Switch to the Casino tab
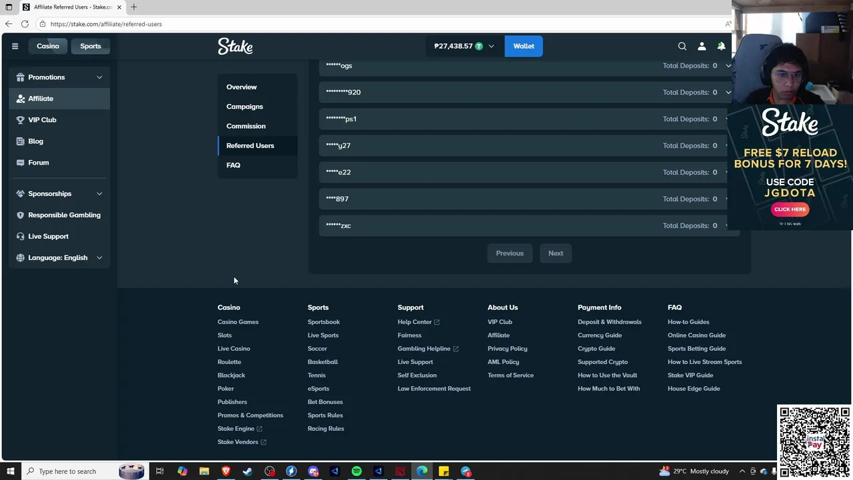The width and height of the screenshot is (853, 480). click(x=48, y=46)
